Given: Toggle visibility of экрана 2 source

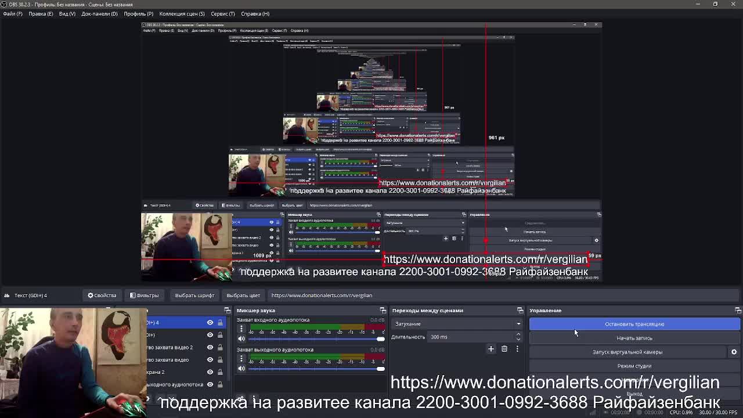Looking at the screenshot, I should [x=210, y=372].
